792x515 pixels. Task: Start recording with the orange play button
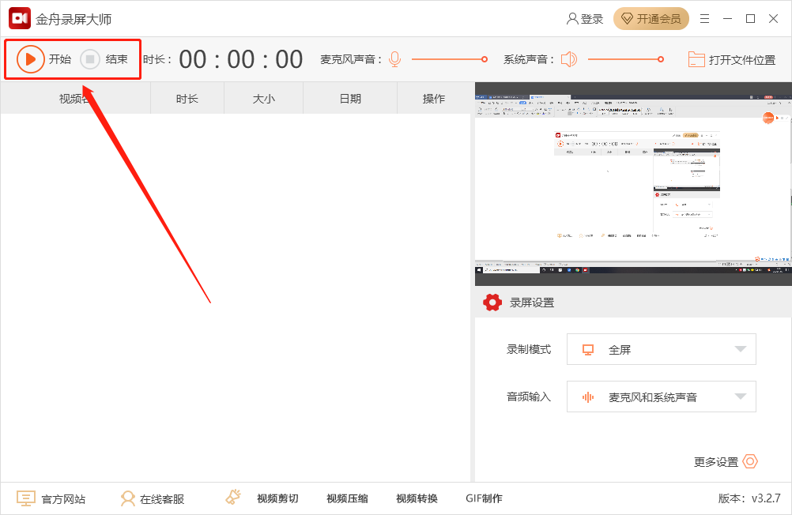click(x=30, y=59)
